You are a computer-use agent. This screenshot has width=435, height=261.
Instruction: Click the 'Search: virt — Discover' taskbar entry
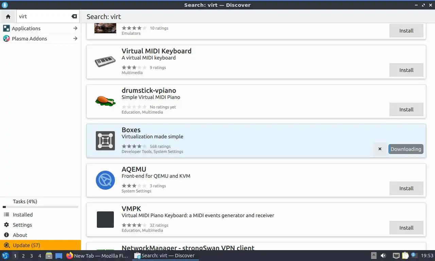166,256
